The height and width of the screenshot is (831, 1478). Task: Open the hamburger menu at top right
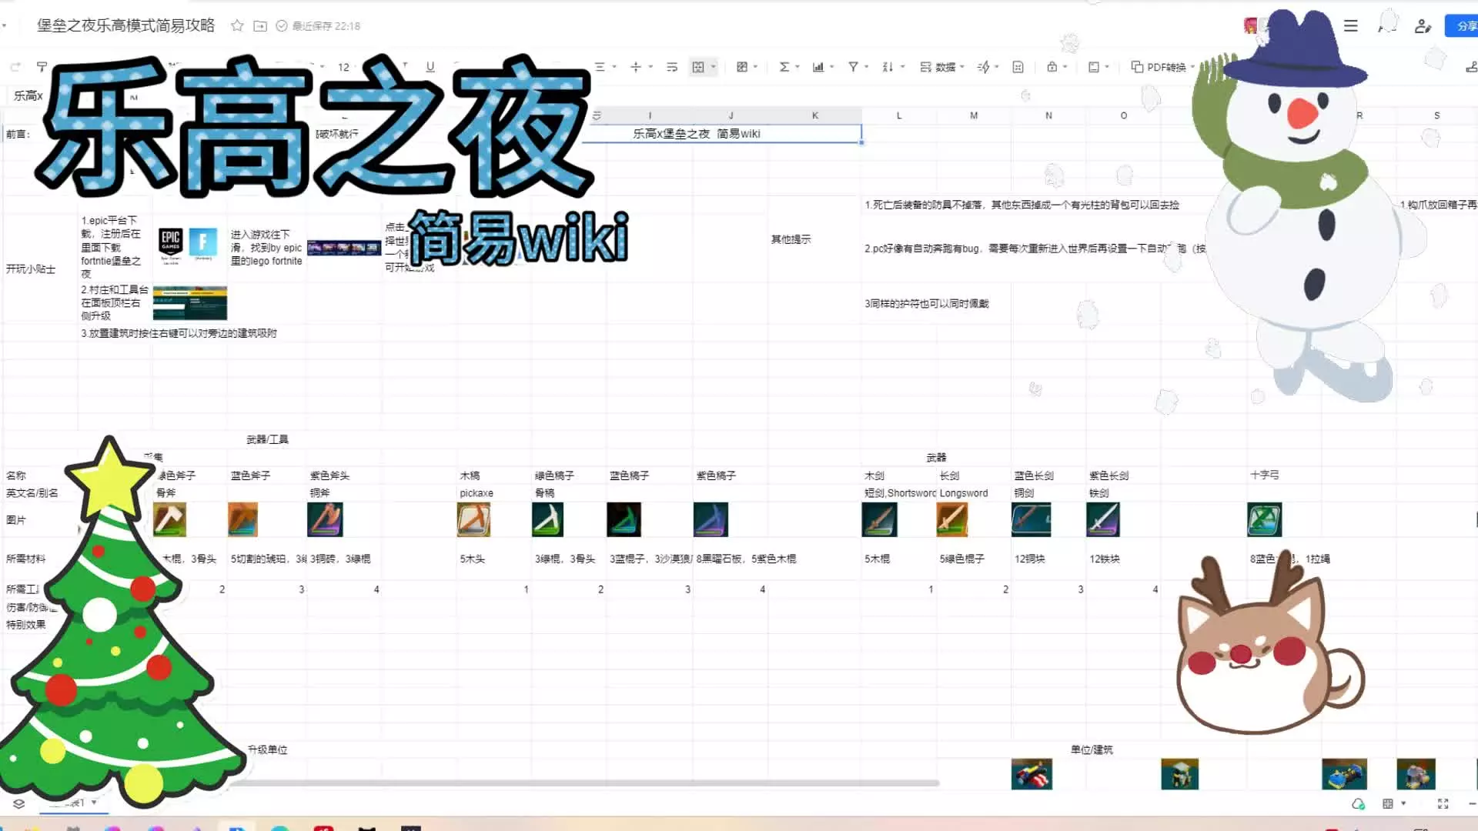(x=1351, y=26)
